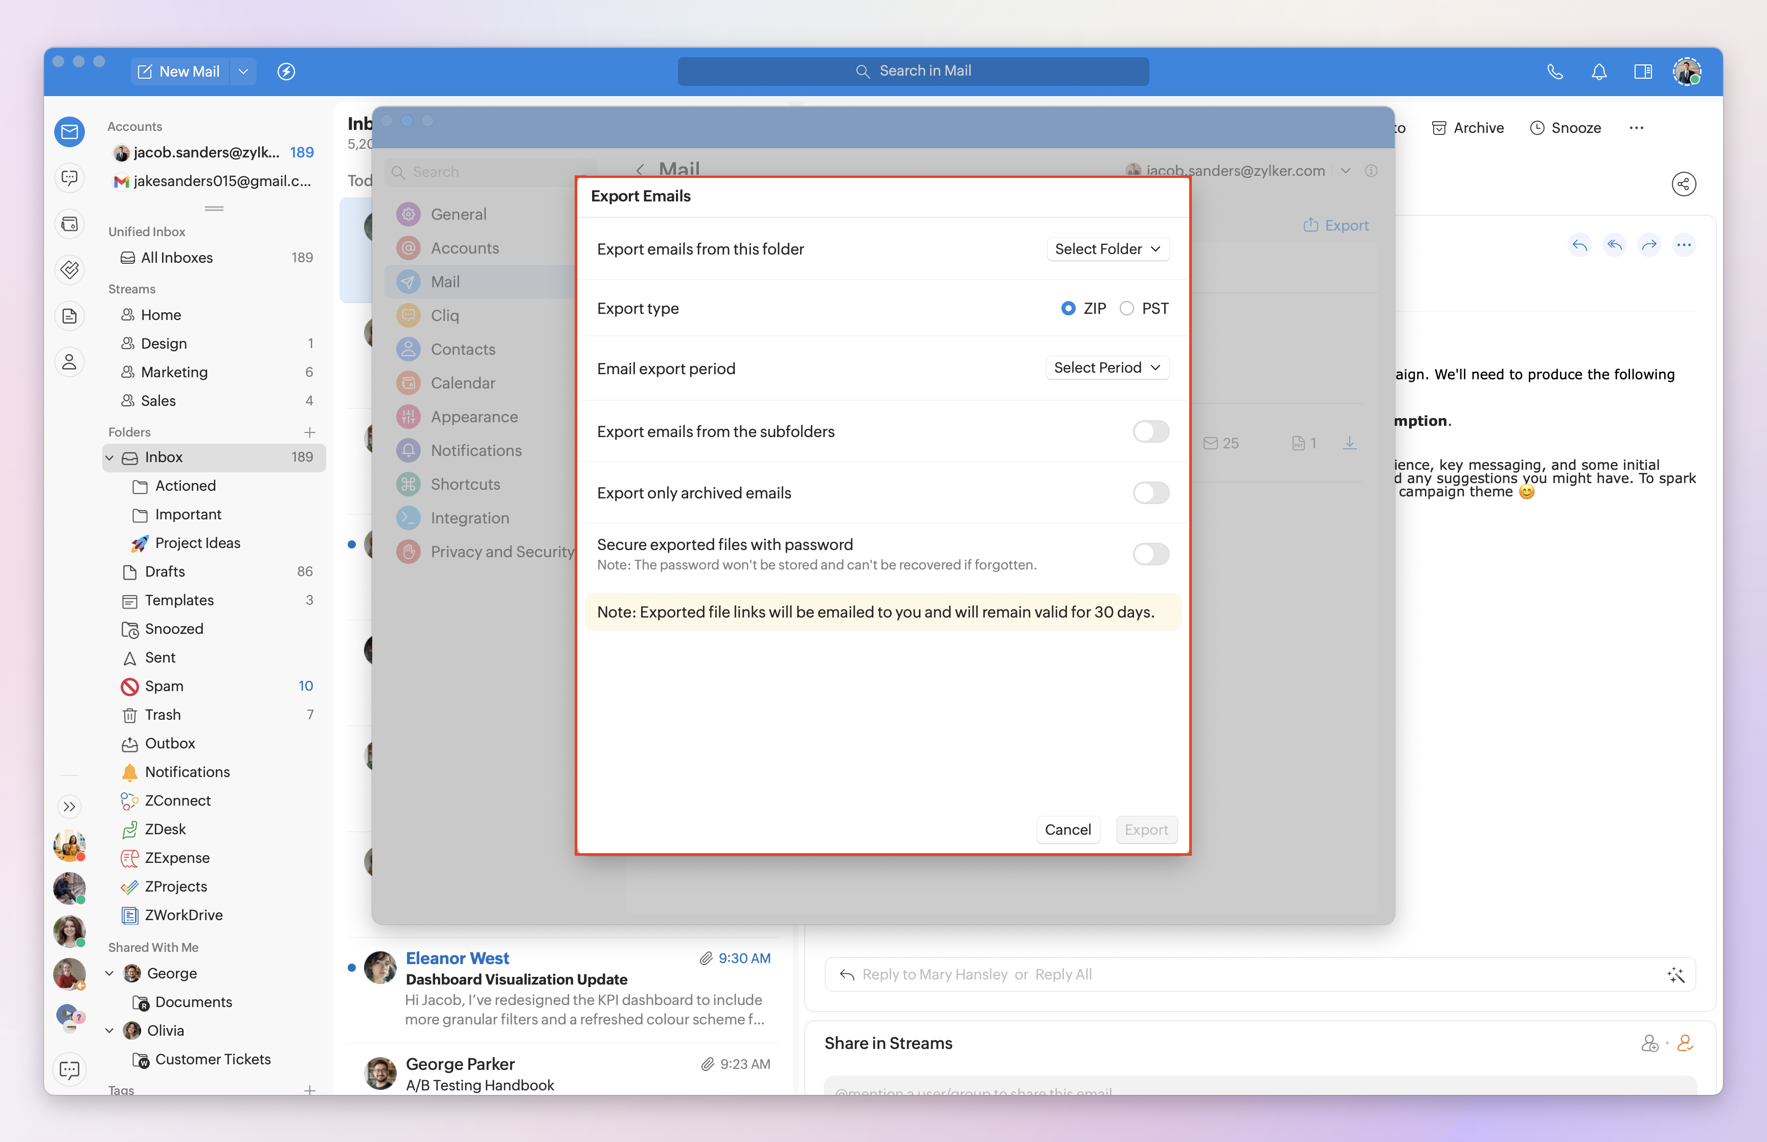Open the Select Folder dropdown
The image size is (1767, 1142).
[1107, 249]
